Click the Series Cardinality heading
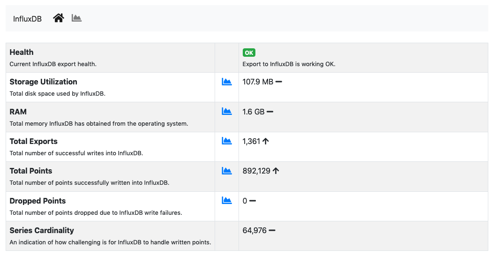This screenshot has height=257, width=493. [42, 230]
